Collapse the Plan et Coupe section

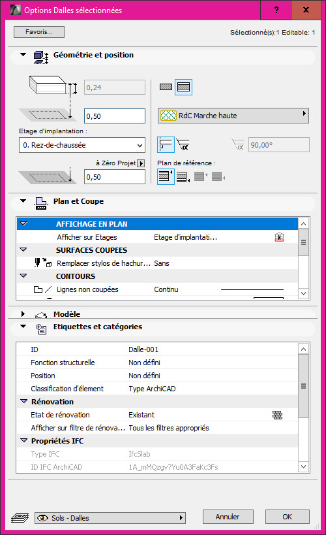(x=23, y=201)
